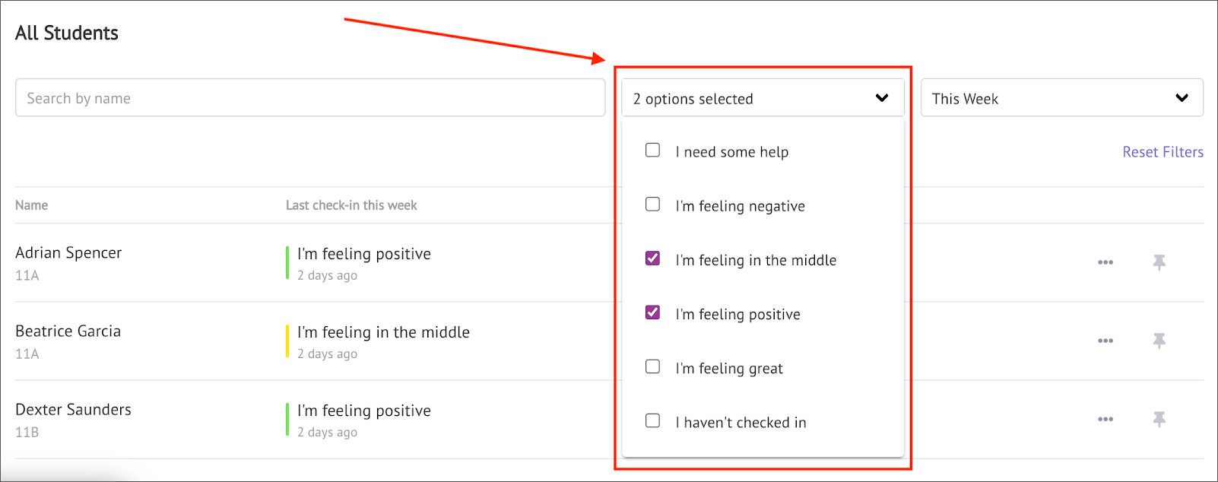Viewport: 1218px width, 482px height.
Task: Open the "This Week" date dropdown
Action: [x=1061, y=98]
